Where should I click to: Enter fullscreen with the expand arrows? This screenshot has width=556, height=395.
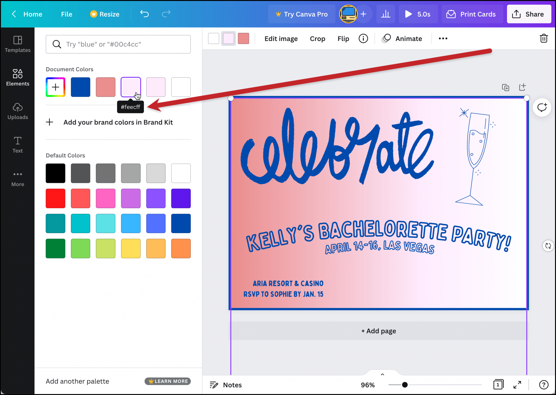pos(517,385)
